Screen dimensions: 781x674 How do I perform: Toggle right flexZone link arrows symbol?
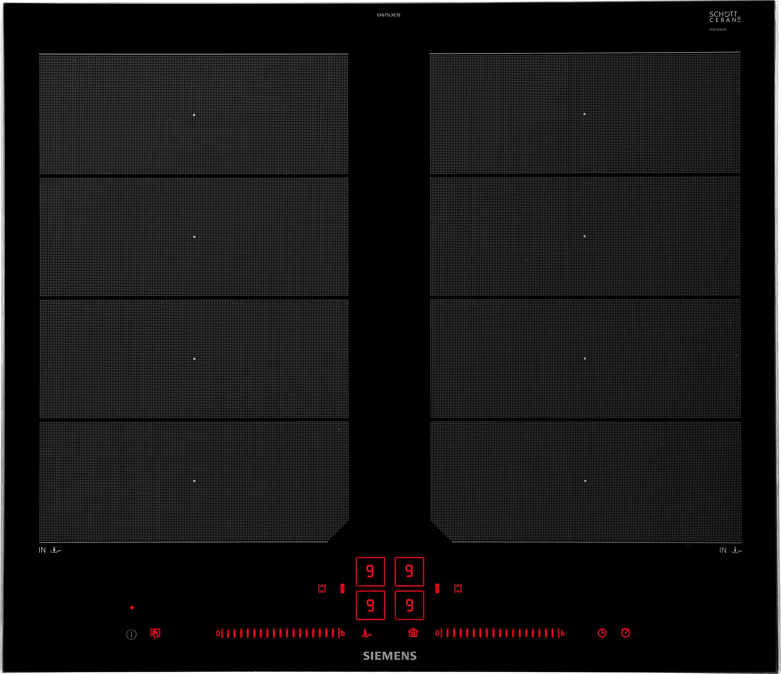pyautogui.click(x=458, y=588)
